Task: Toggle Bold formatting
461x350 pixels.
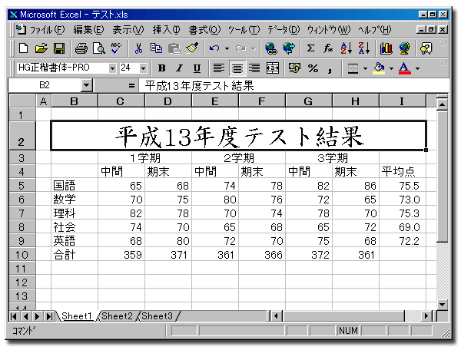Action: (161, 68)
